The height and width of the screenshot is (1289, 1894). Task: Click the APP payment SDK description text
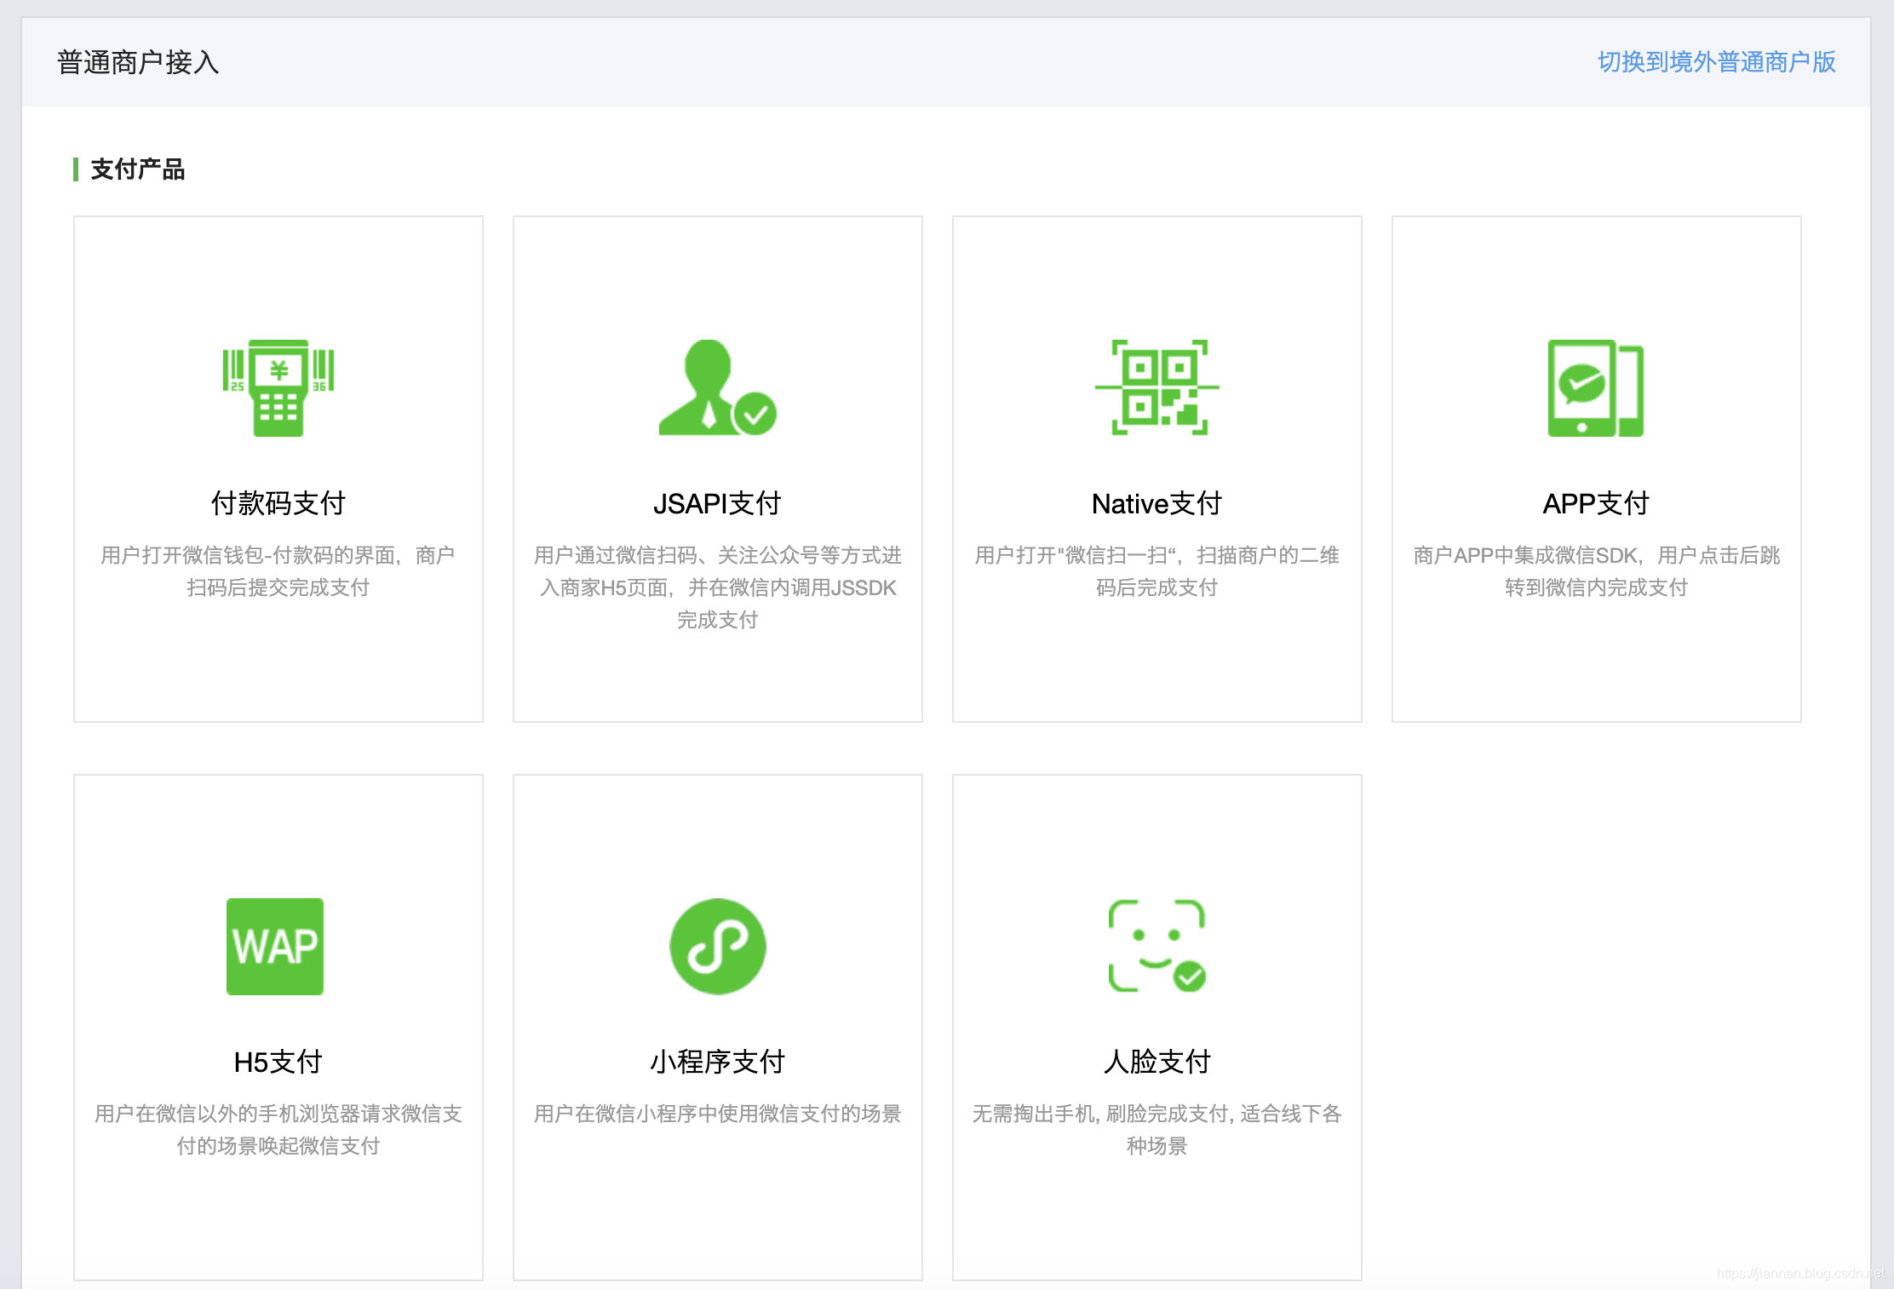coord(1595,571)
